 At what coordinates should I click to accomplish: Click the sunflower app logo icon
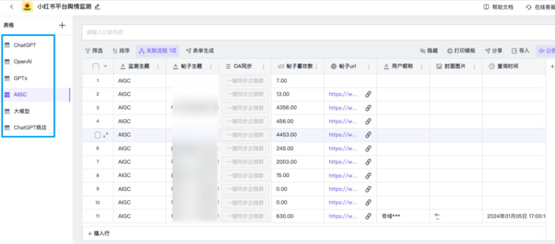[27, 7]
